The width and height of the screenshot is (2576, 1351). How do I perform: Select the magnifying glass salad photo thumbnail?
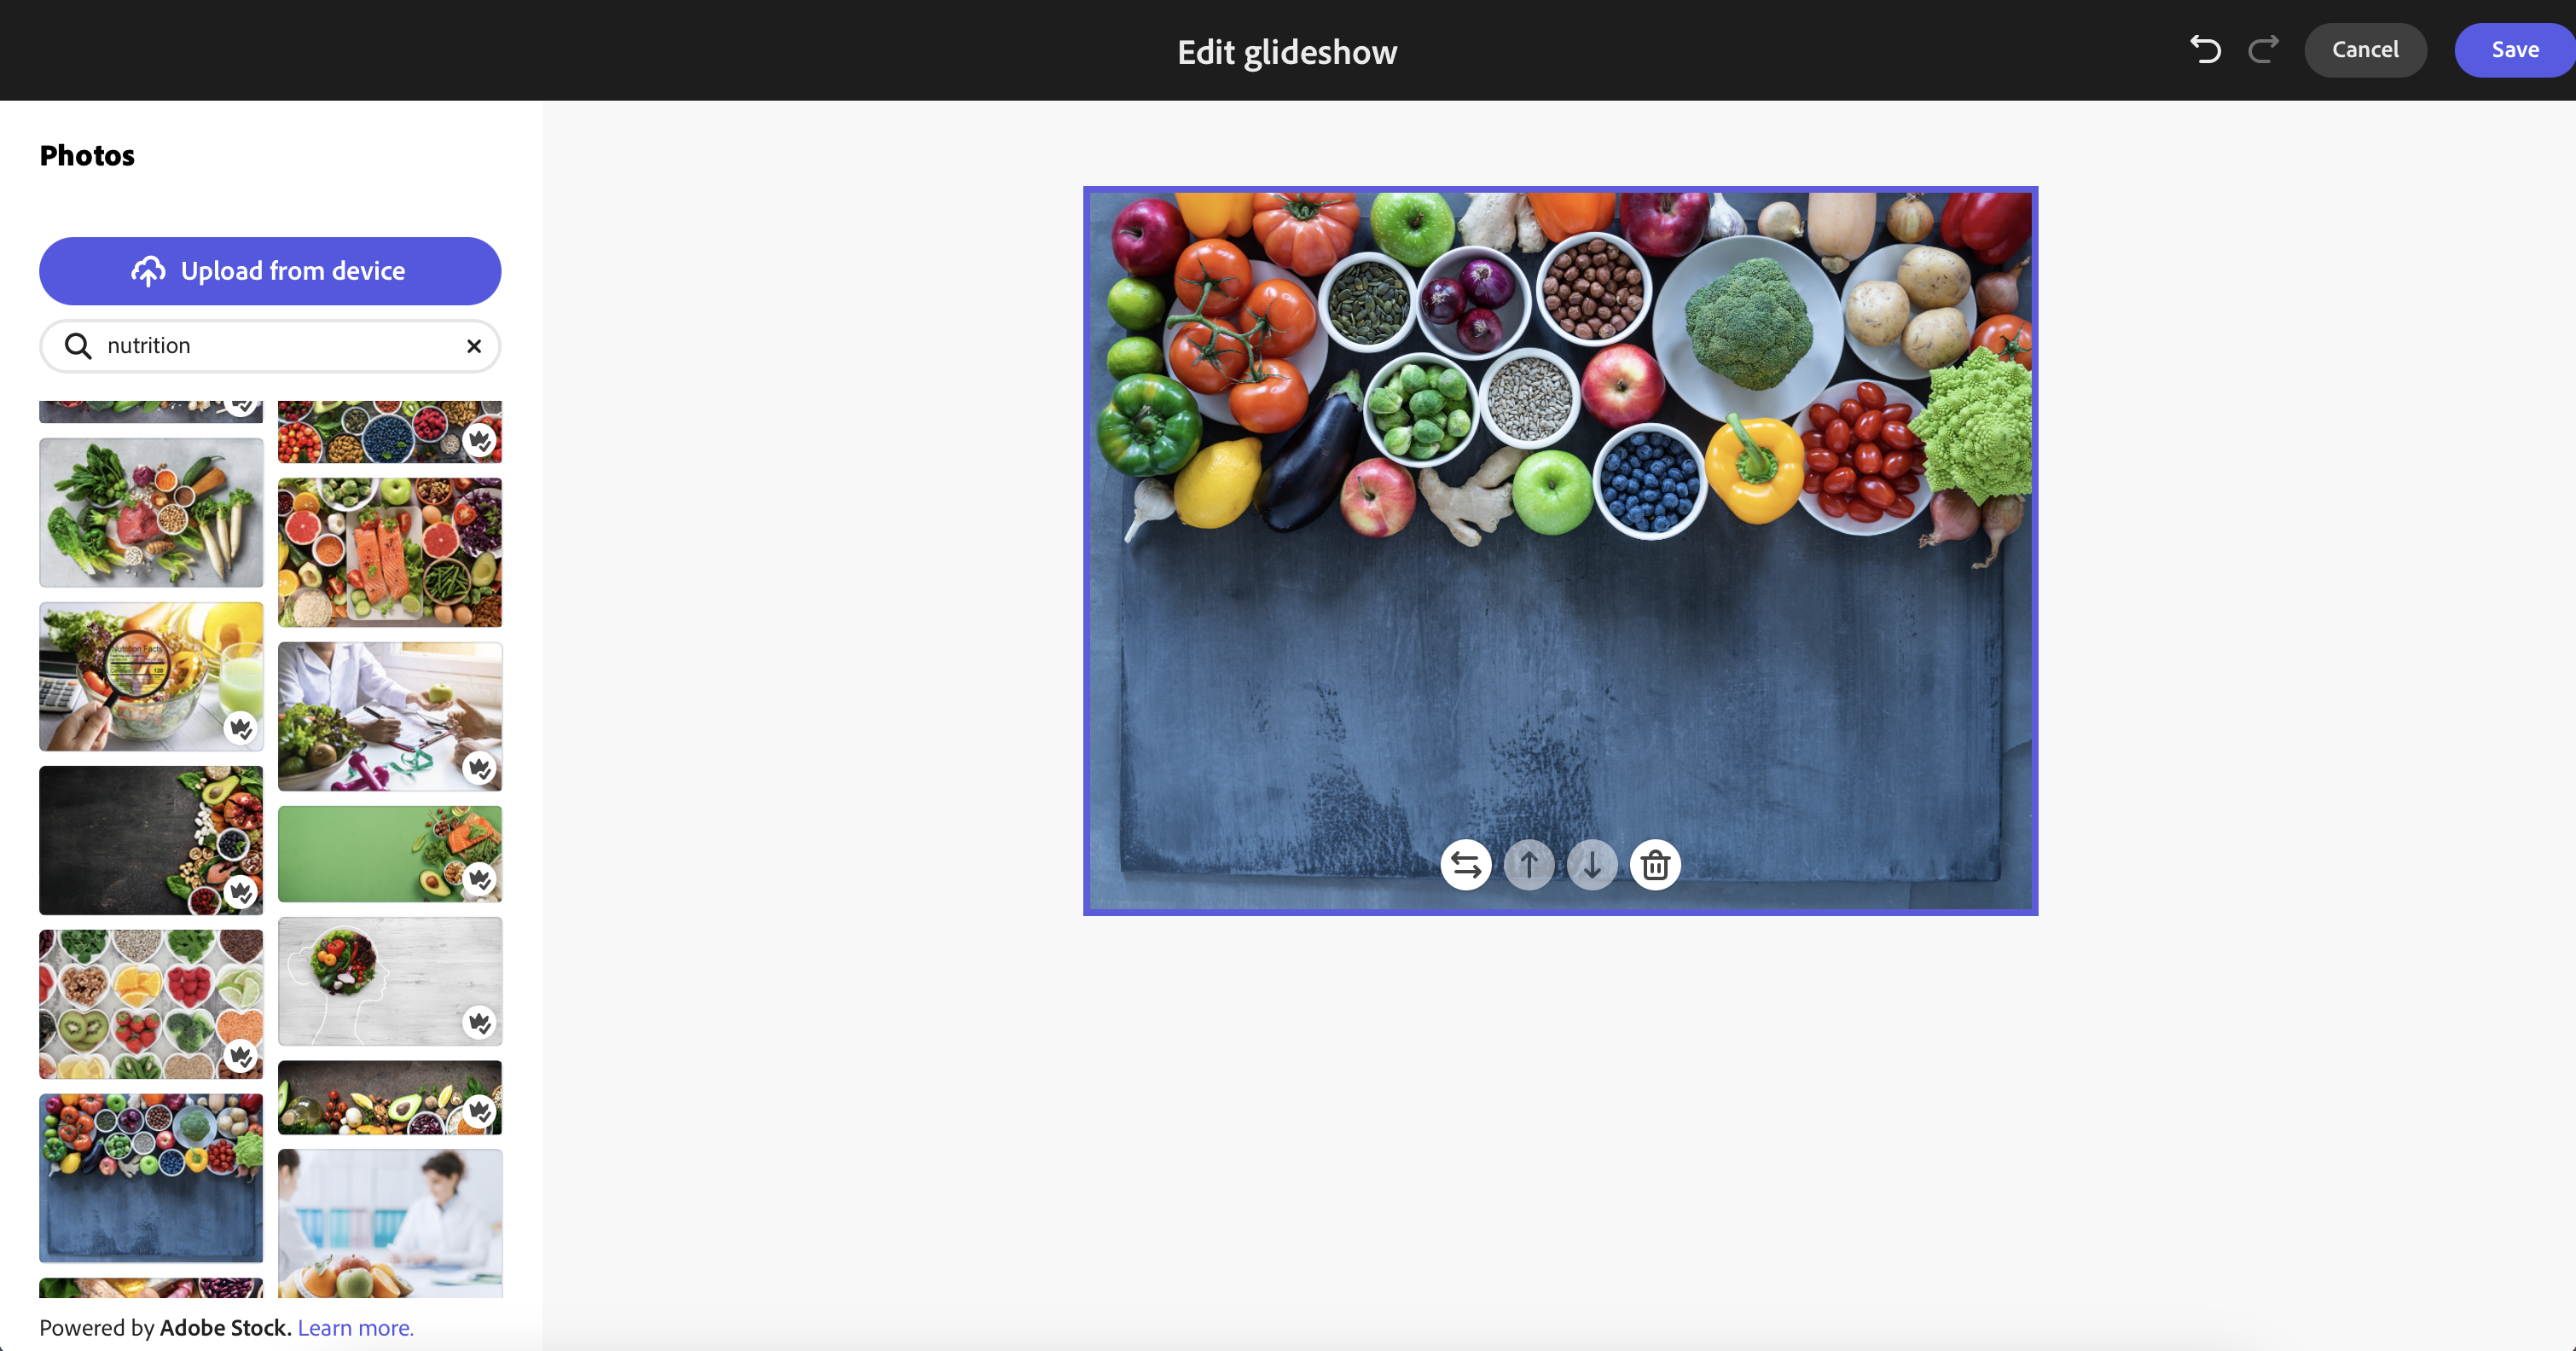click(x=151, y=676)
